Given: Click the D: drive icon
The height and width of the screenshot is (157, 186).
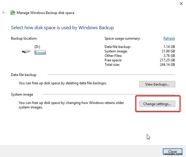Looking at the screenshot, I should (x=26, y=51).
